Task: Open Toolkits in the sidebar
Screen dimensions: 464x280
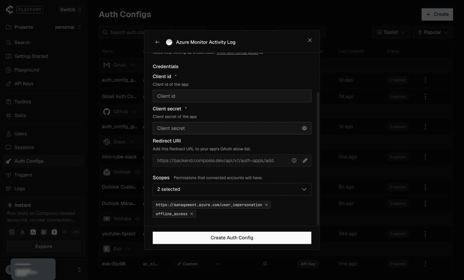Action: point(44,102)
